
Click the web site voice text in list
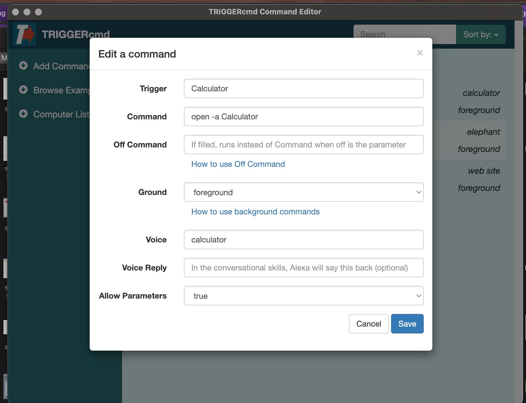click(484, 171)
